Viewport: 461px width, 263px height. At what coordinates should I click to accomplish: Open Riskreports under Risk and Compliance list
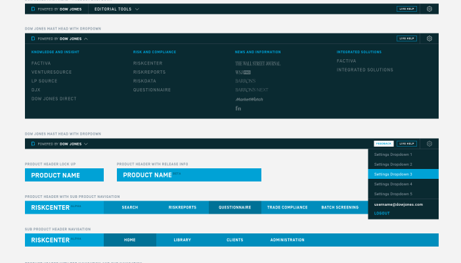(x=149, y=72)
